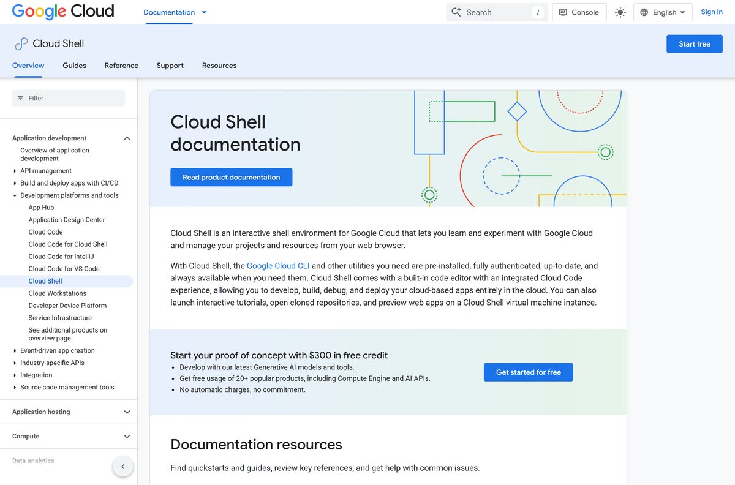Click Get started for free button
Screen dimensions: 735x485
pos(529,372)
